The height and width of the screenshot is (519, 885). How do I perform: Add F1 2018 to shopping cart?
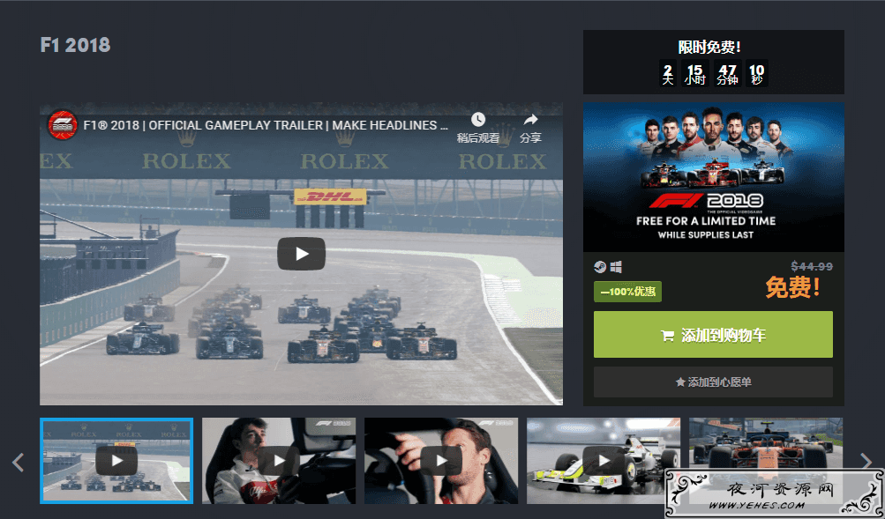click(x=713, y=335)
